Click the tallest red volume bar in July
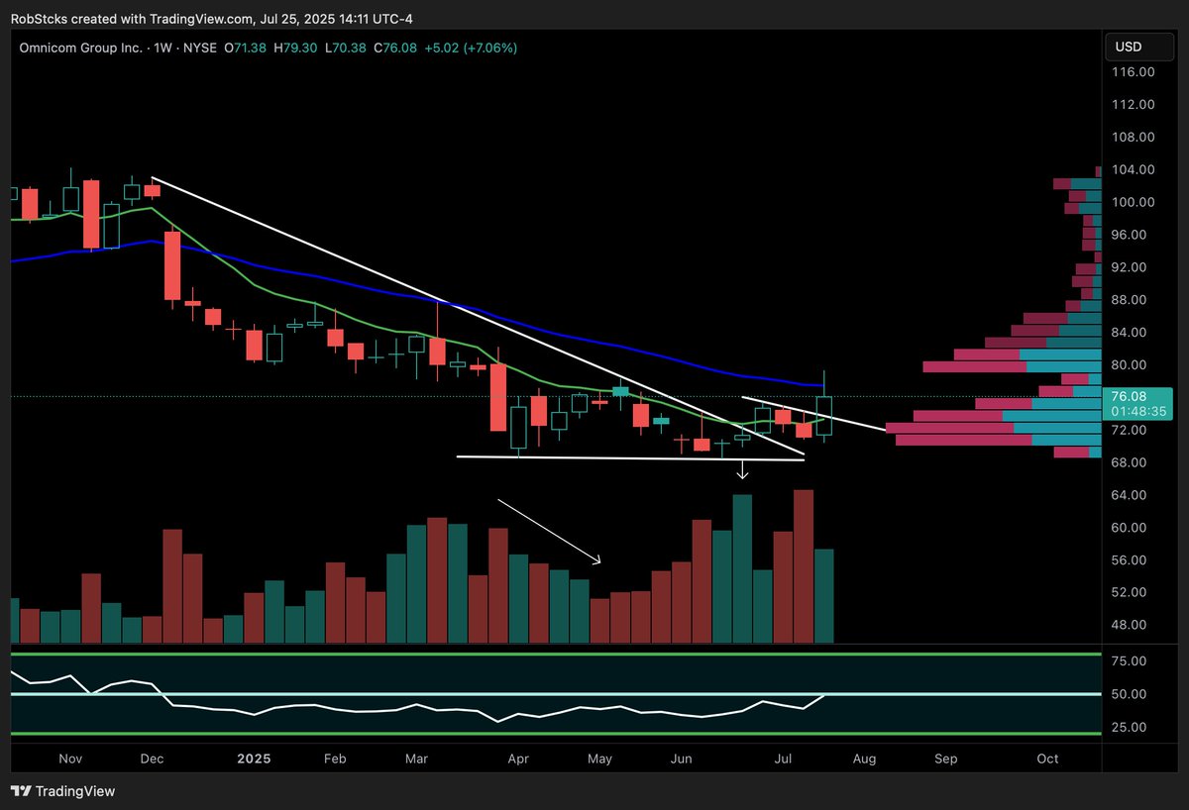 pyautogui.click(x=804, y=566)
